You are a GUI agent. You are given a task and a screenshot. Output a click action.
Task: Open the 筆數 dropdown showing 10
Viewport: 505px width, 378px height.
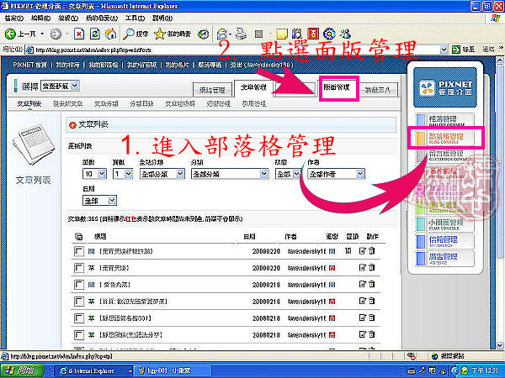[x=94, y=174]
